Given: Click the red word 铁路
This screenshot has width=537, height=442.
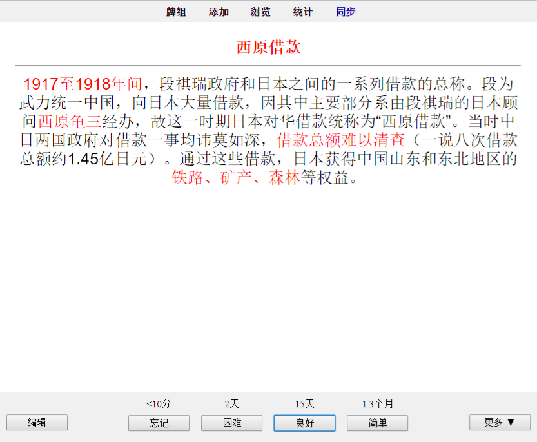Looking at the screenshot, I should point(188,177).
